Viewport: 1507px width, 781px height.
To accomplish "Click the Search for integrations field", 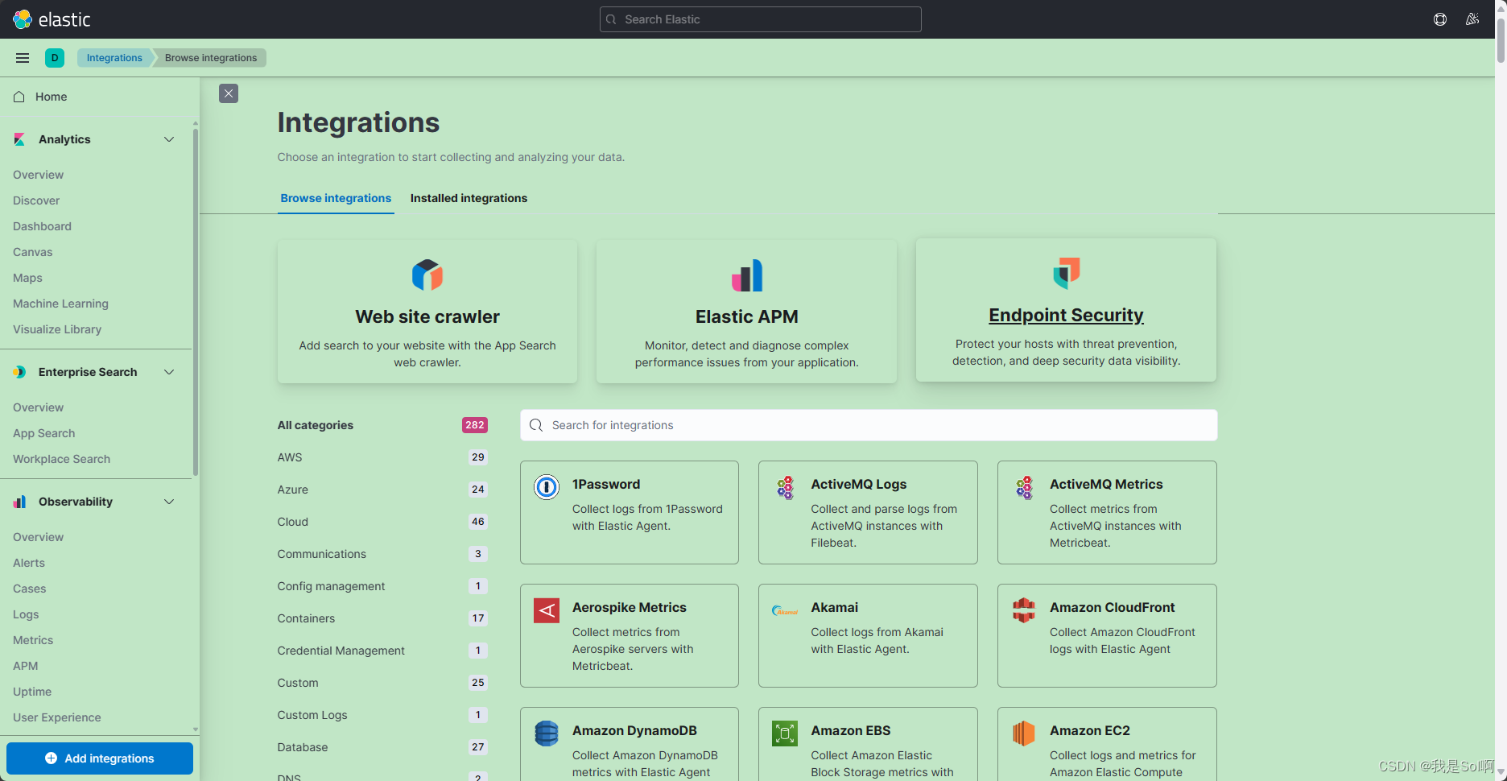I will click(868, 424).
